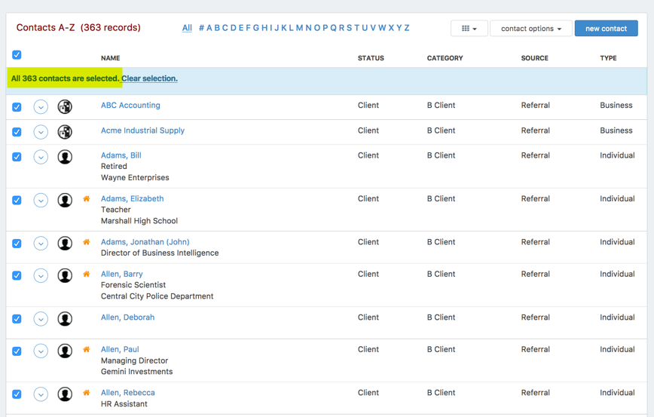
Task: Click the person avatar icon for Allen, Rebecca
Action: pyautogui.click(x=65, y=394)
